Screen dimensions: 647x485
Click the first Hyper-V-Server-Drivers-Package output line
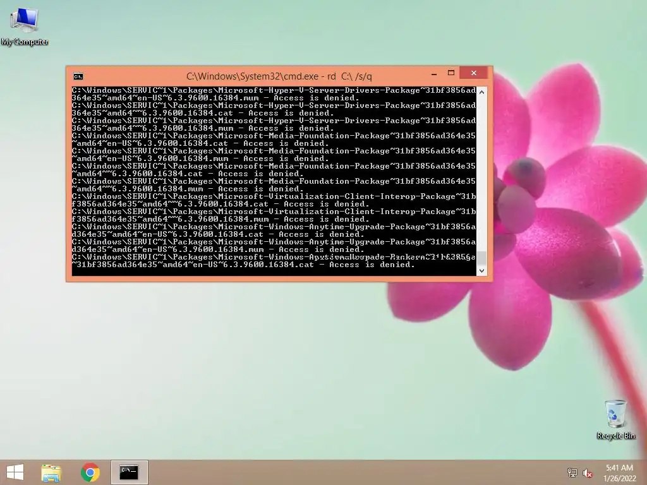pos(274,90)
